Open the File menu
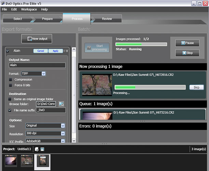209x171 pixels. point(4,9)
